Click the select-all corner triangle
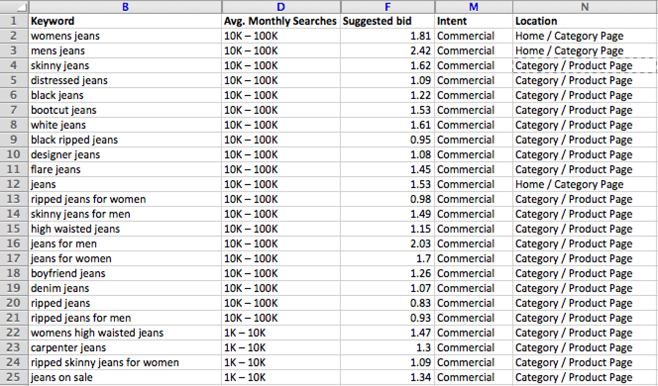 click(14, 7)
